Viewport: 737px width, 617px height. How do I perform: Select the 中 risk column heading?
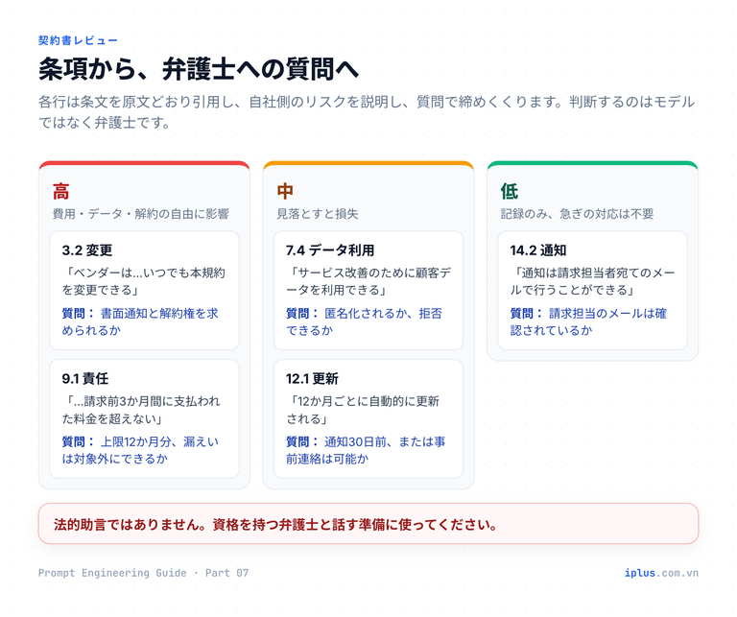[x=285, y=192]
